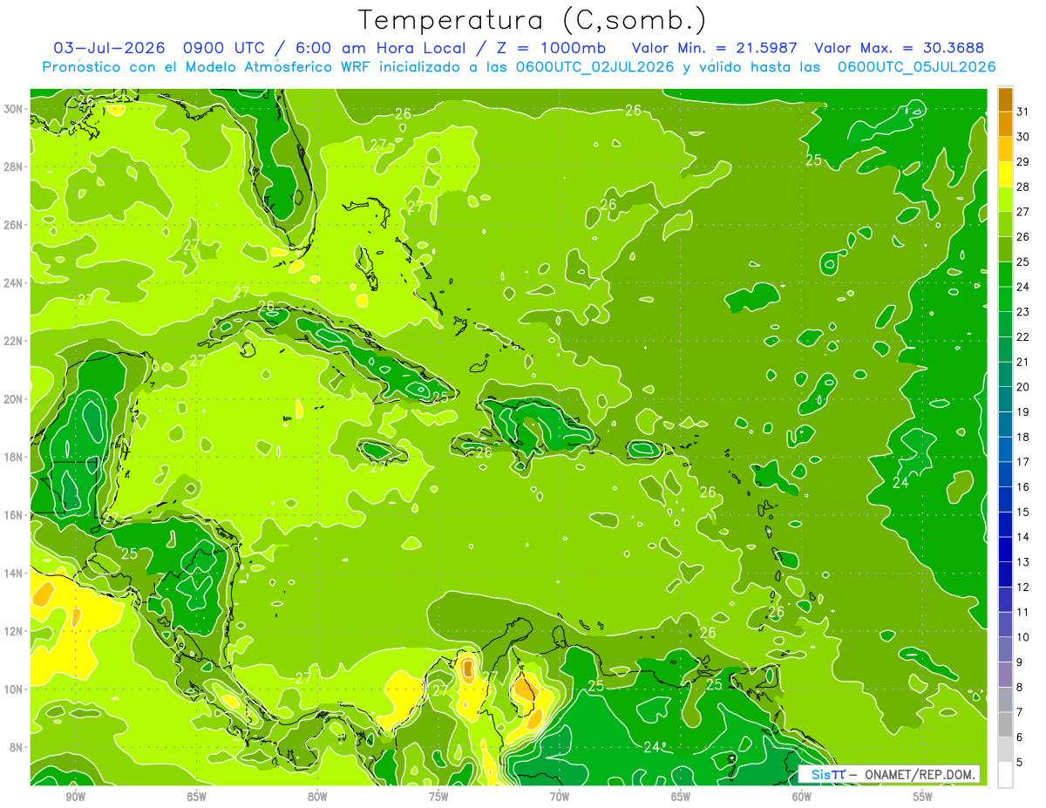Viewport: 1046px width, 808px height.
Task: Click the "85W" longitude axis label
Action: click(x=196, y=797)
